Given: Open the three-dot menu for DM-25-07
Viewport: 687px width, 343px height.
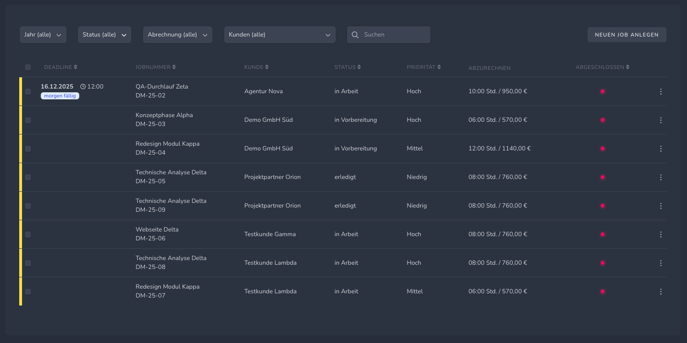Looking at the screenshot, I should 661,291.
